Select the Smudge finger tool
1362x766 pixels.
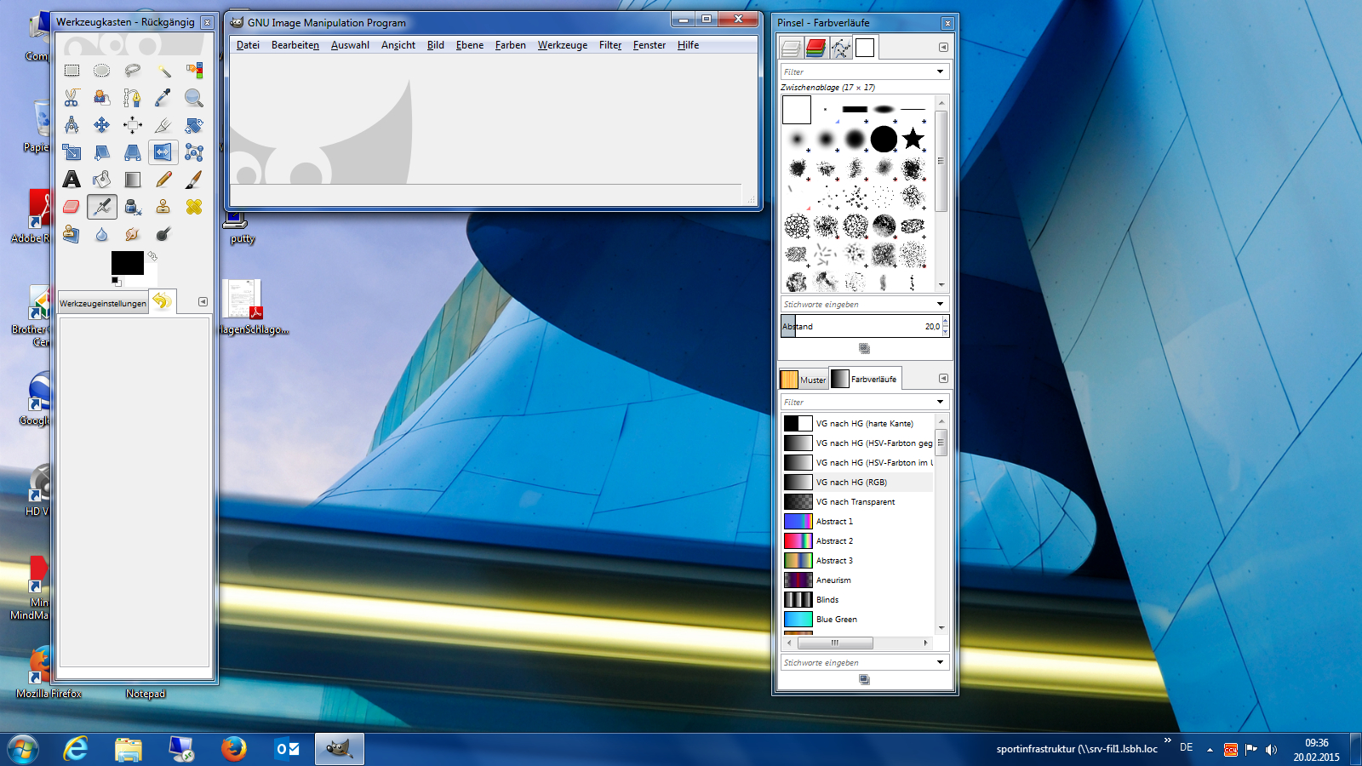pyautogui.click(x=133, y=234)
